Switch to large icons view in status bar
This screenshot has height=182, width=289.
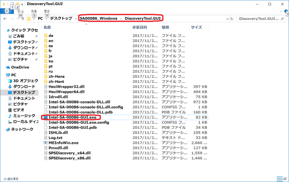click(x=285, y=179)
